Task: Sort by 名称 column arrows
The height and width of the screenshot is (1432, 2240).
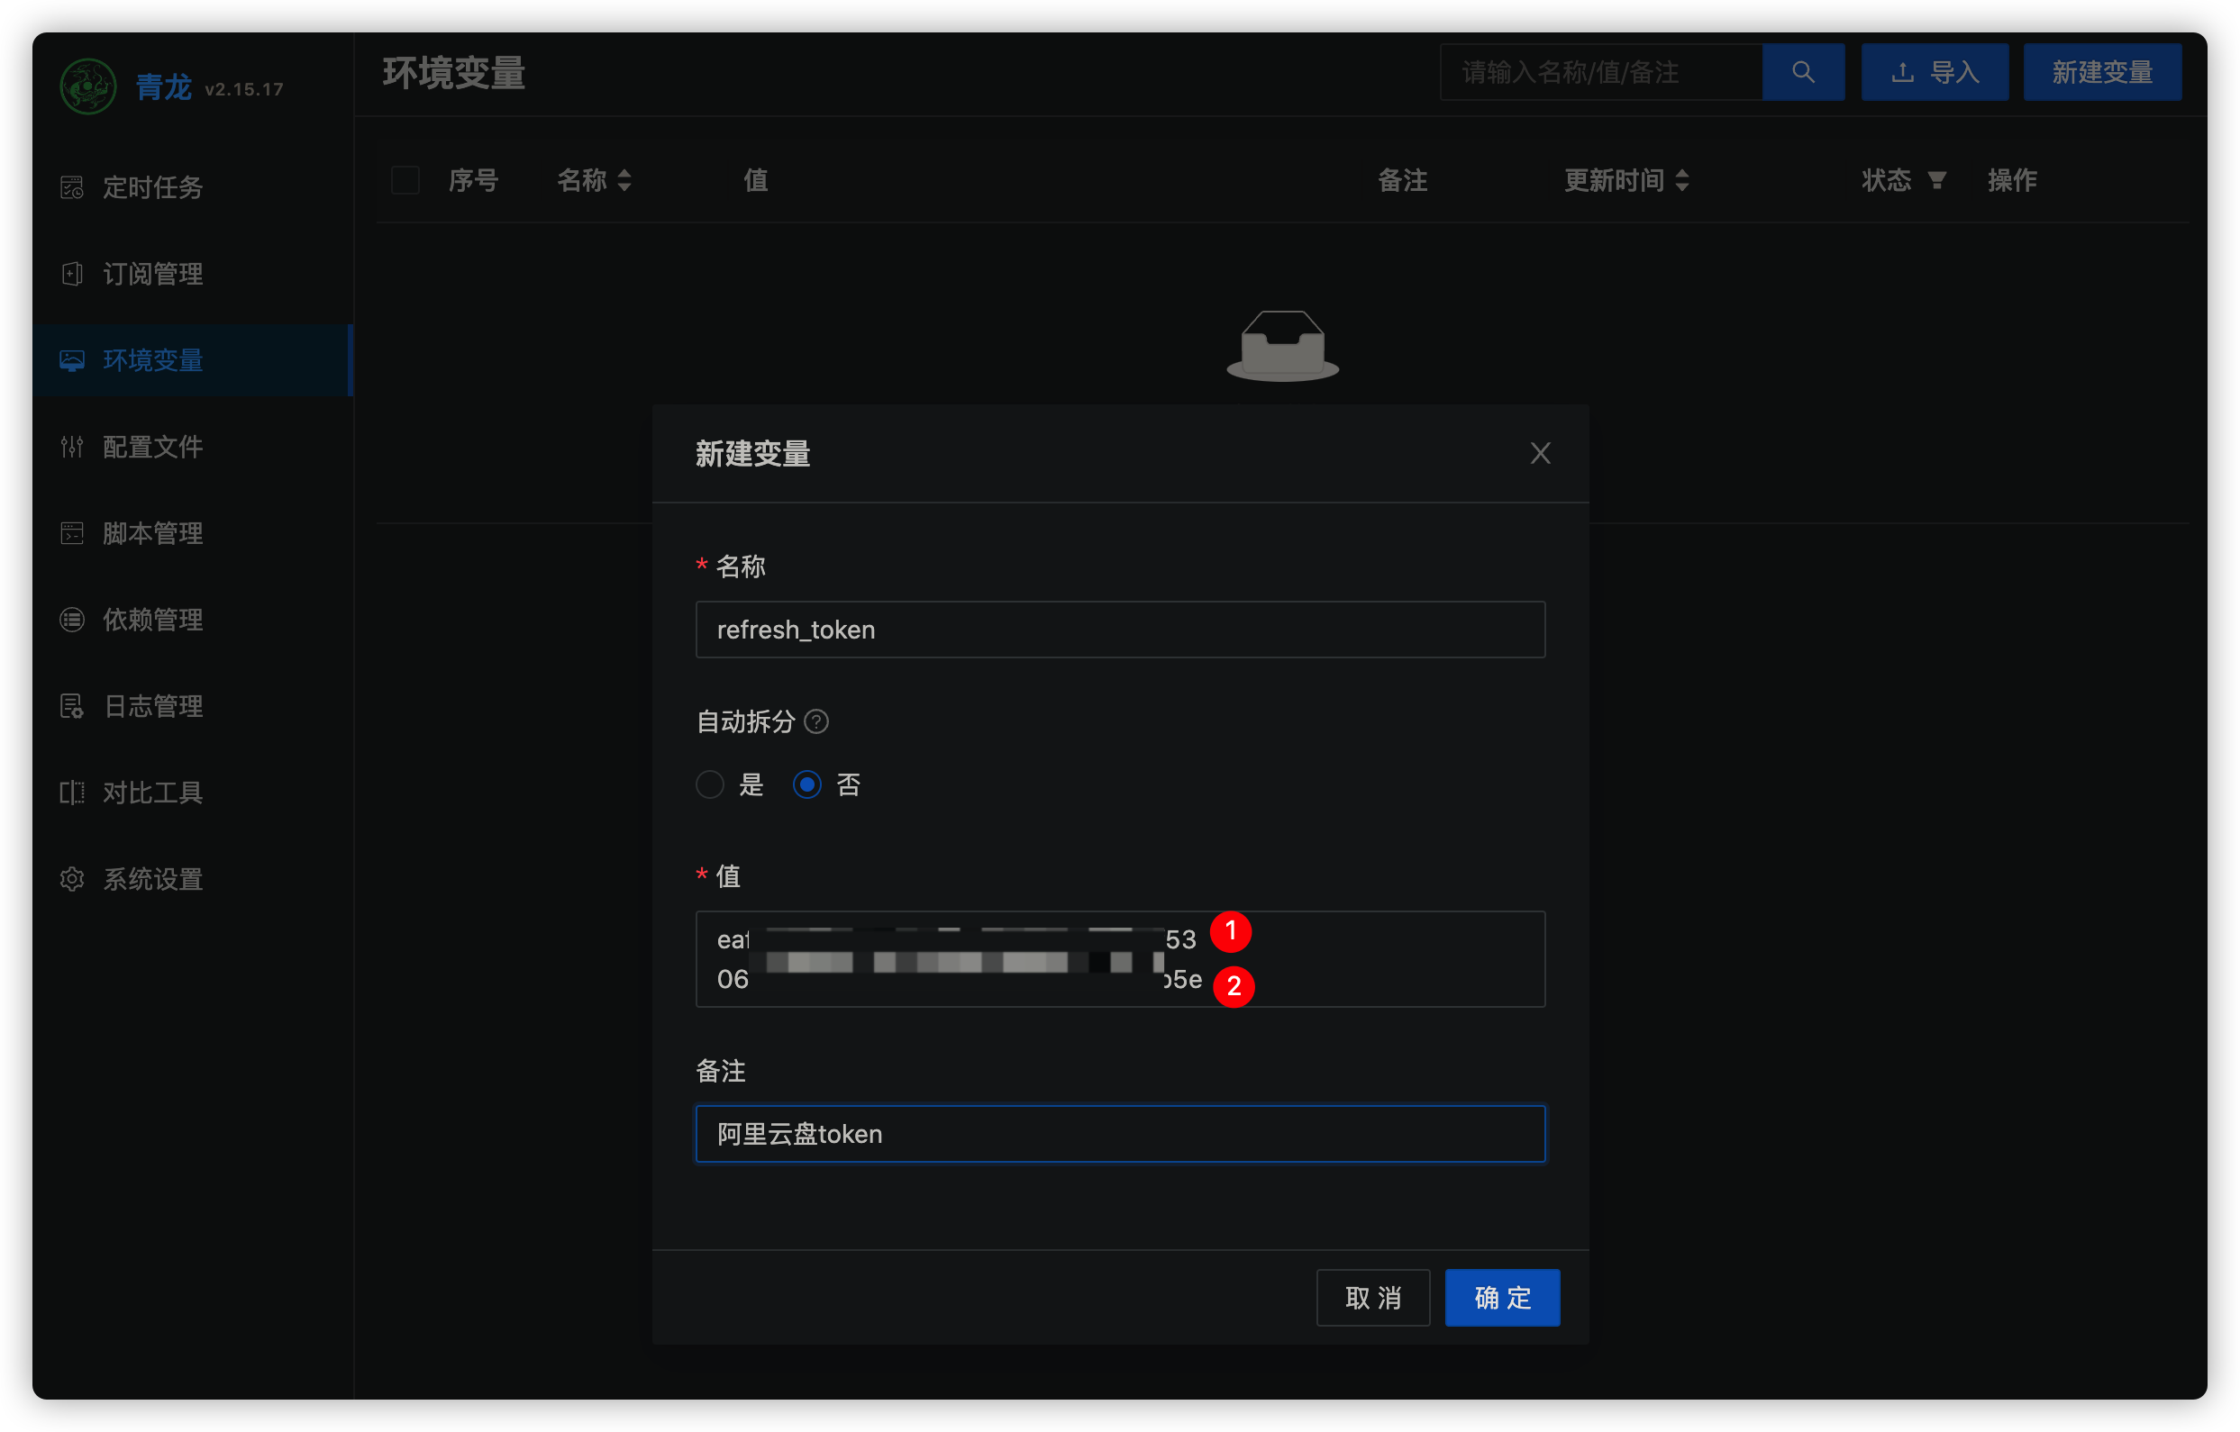Action: 624,179
